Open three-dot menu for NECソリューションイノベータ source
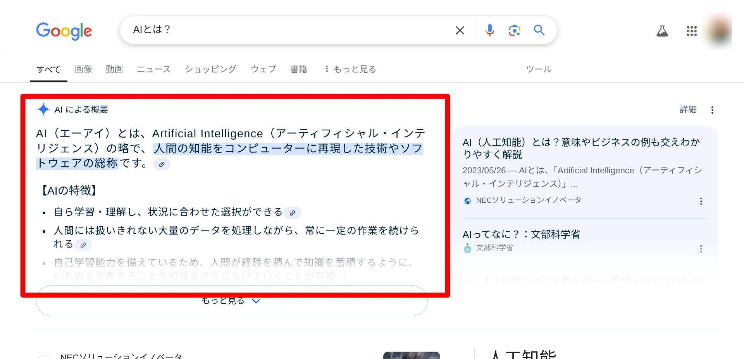The image size is (744, 359). click(x=701, y=201)
